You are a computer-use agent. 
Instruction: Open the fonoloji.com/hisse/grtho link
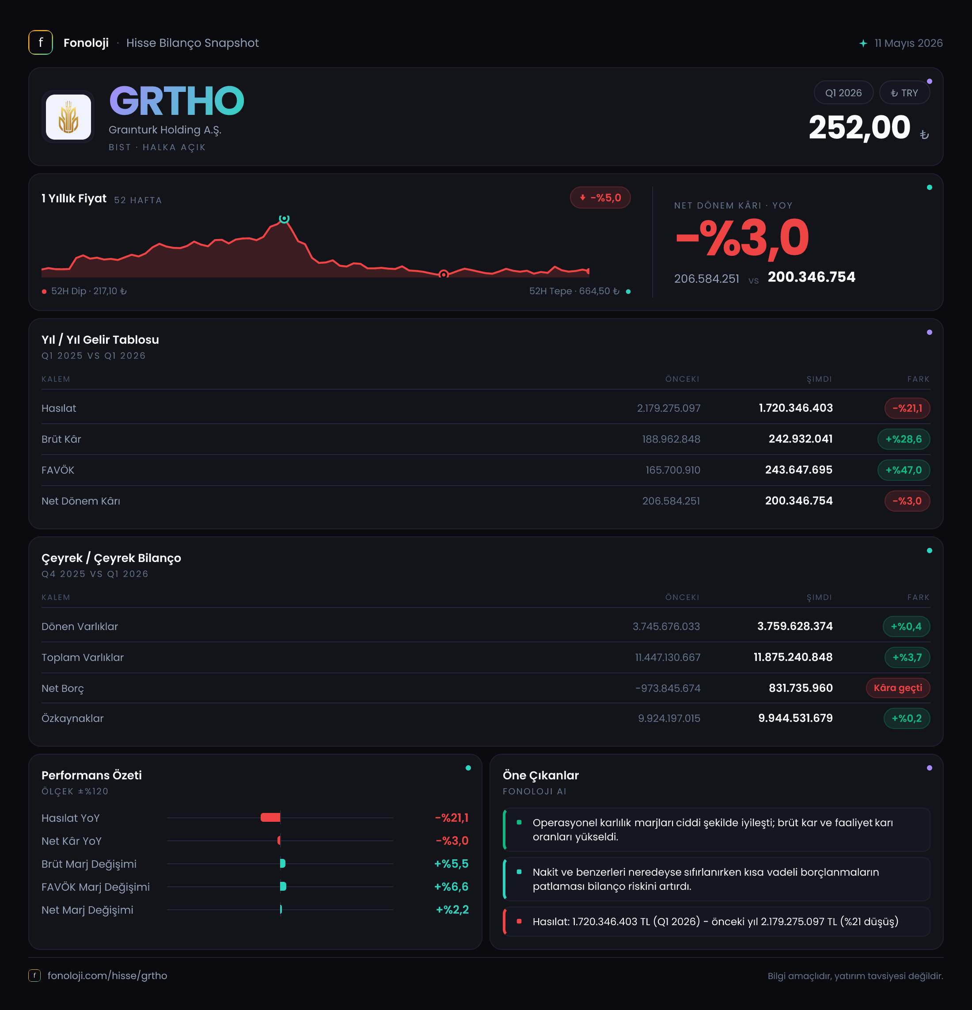coord(107,976)
